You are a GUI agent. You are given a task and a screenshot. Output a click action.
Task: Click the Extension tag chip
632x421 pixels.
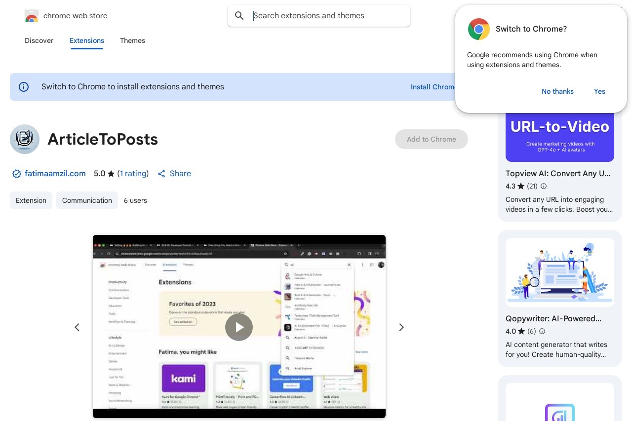point(31,200)
